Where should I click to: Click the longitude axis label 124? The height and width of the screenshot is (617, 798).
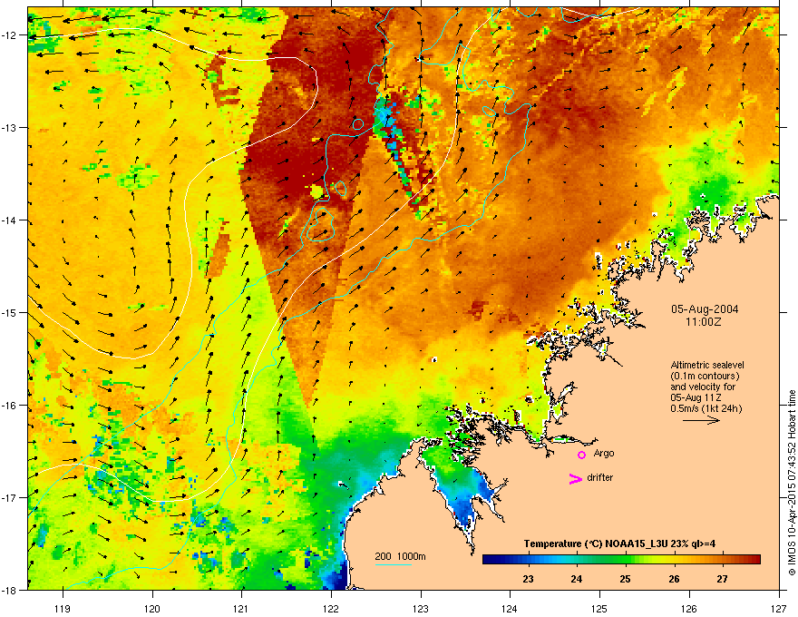point(510,608)
